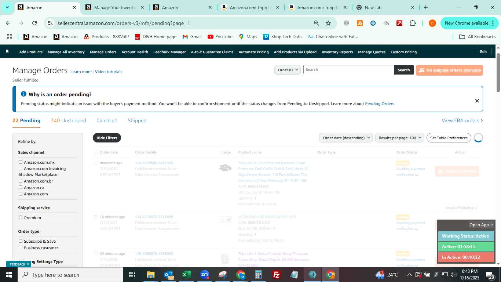Open the Chrome extensions puzzle icon
The width and height of the screenshot is (501, 282).
[413, 23]
